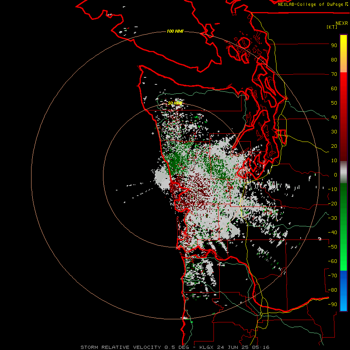Click the 0 value on the velocity scale
This screenshot has height=350, width=350.
click(x=336, y=175)
